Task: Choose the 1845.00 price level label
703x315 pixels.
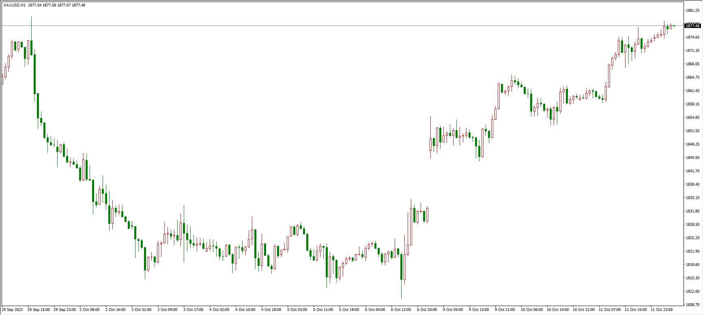Action: pos(692,158)
